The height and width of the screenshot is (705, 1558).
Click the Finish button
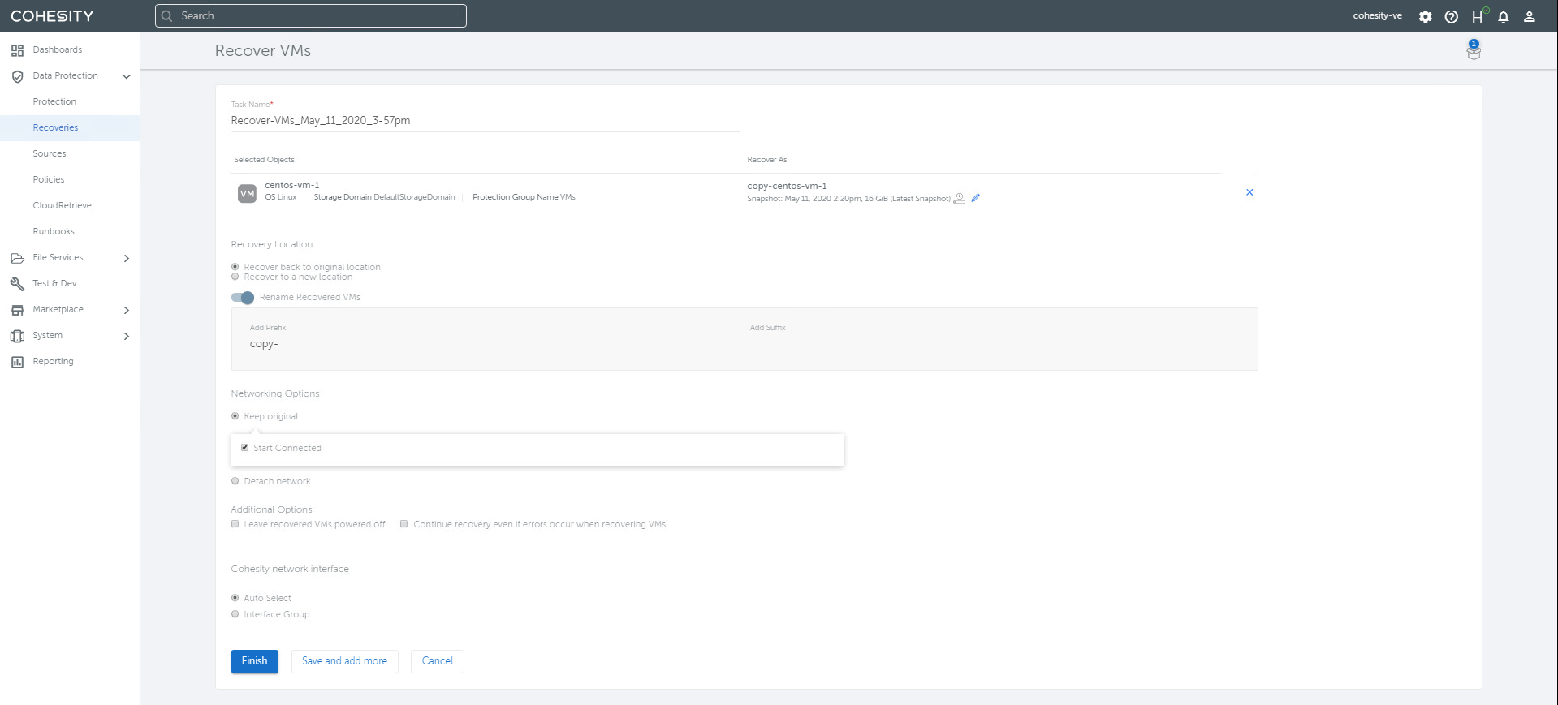point(254,661)
